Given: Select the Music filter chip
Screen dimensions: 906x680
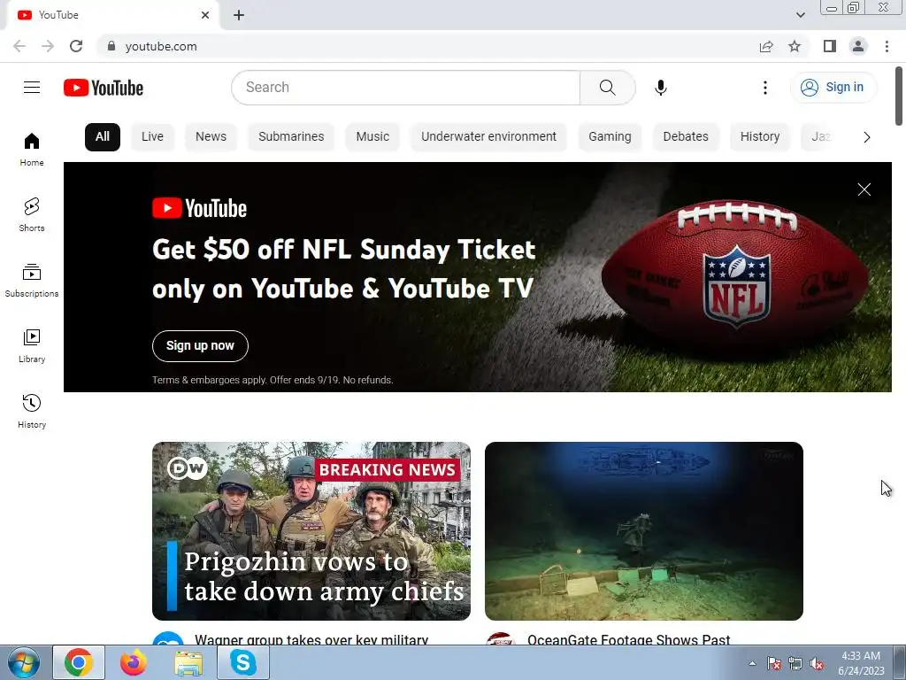Looking at the screenshot, I should tap(372, 137).
